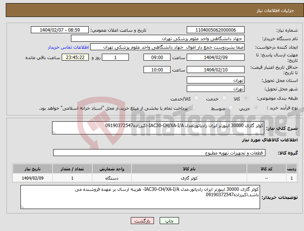Click the توضیحات خریدار textarea
Image resolution: width=304 pixels, height=231 pixels.
point(140,197)
